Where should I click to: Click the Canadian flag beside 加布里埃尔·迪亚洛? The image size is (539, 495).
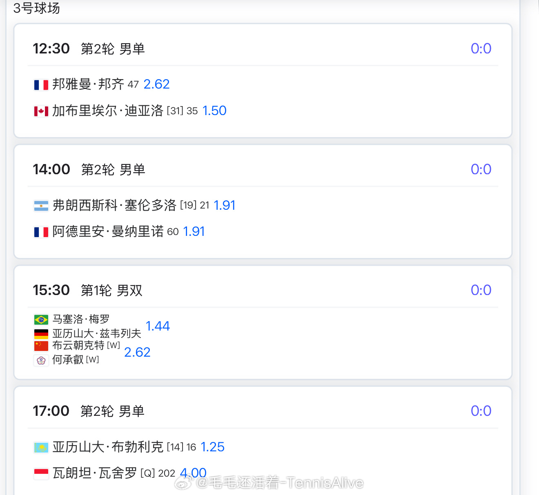click(41, 111)
